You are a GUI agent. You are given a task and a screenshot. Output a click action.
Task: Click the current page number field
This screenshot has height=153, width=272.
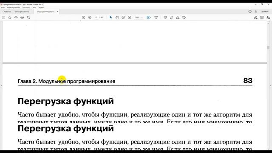point(96,17)
